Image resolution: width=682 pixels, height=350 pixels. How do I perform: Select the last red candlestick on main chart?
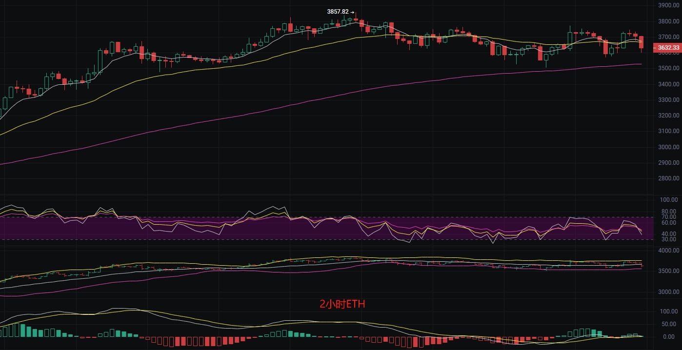click(641, 42)
